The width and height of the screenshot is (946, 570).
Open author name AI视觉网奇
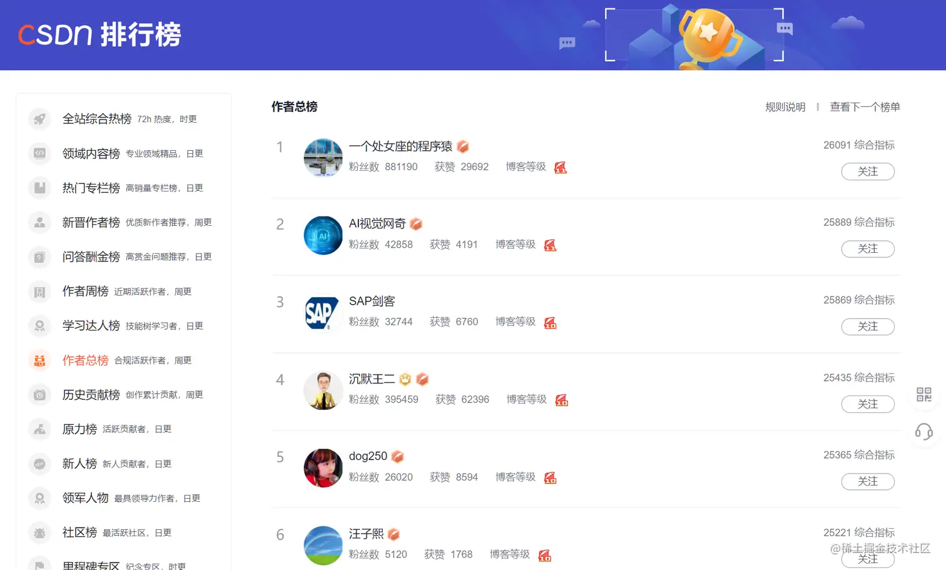[377, 224]
